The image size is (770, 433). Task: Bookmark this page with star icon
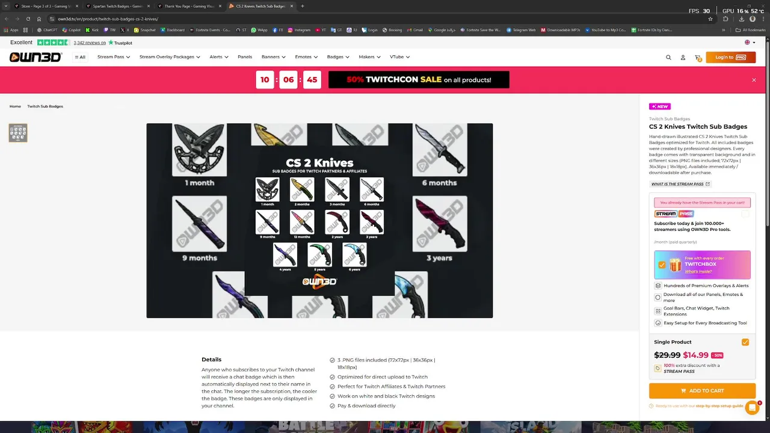tap(710, 19)
